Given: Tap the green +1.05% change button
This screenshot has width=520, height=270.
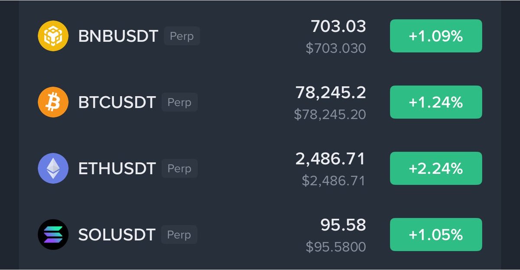Looking at the screenshot, I should (436, 234).
